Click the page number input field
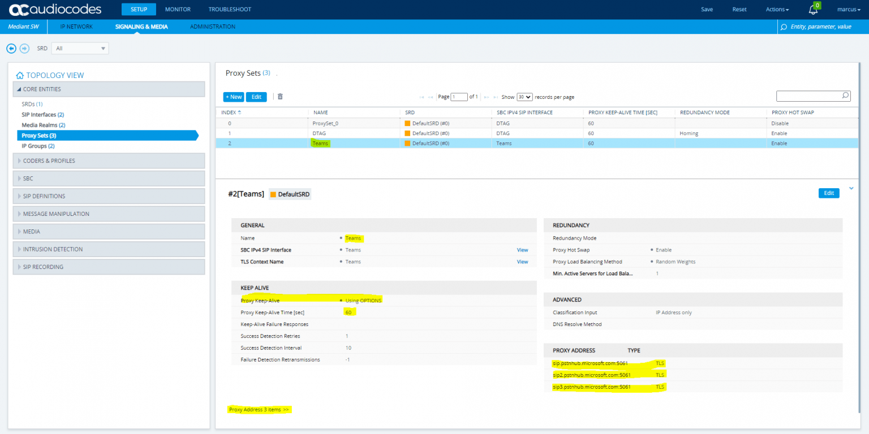Viewport: 869px width, 434px height. click(x=459, y=97)
